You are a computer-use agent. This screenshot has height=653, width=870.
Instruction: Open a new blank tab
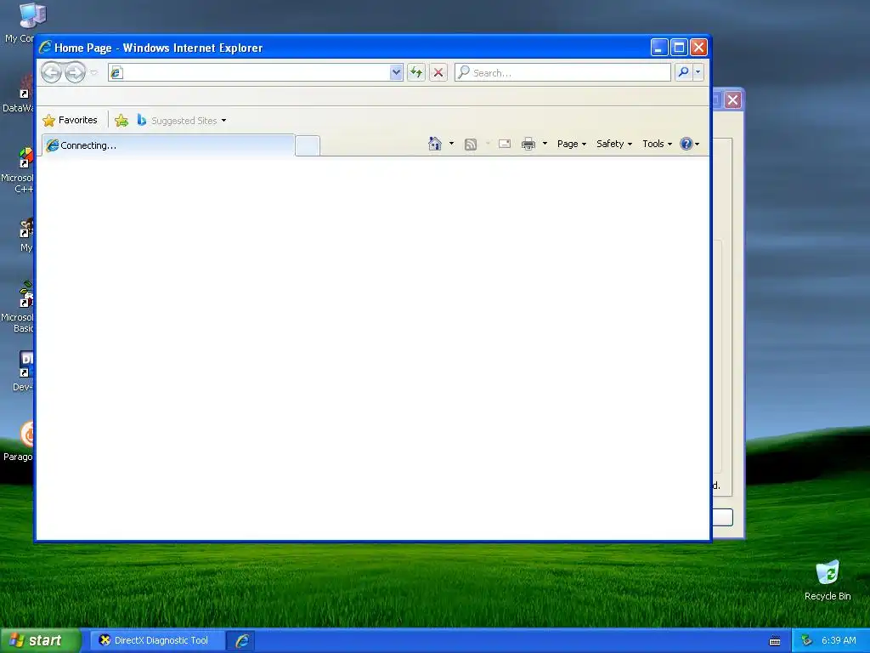pyautogui.click(x=308, y=145)
